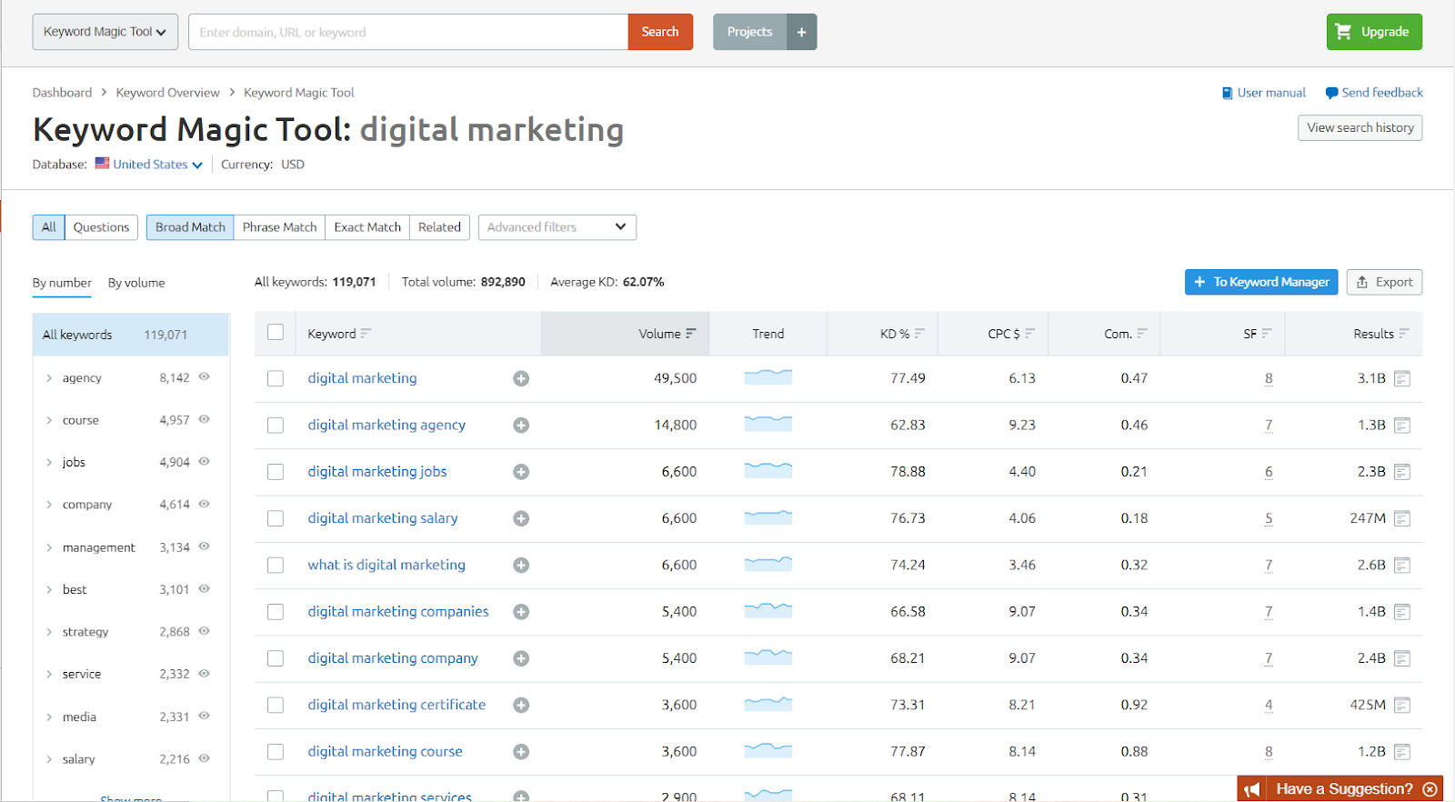Click the plus icon next to Projects

(801, 32)
